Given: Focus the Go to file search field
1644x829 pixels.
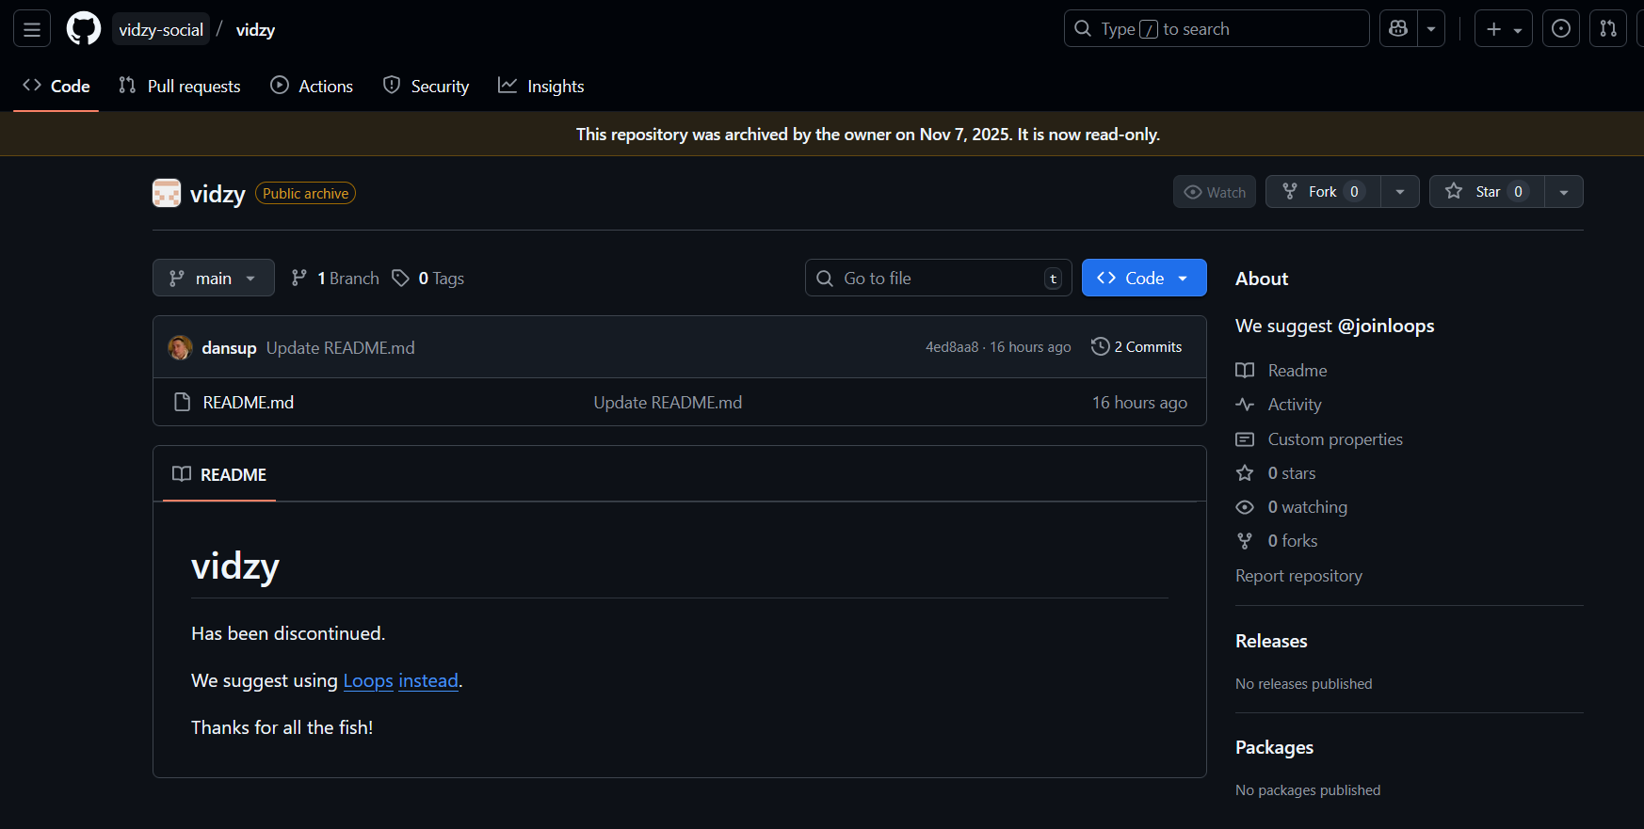Looking at the screenshot, I should (938, 279).
